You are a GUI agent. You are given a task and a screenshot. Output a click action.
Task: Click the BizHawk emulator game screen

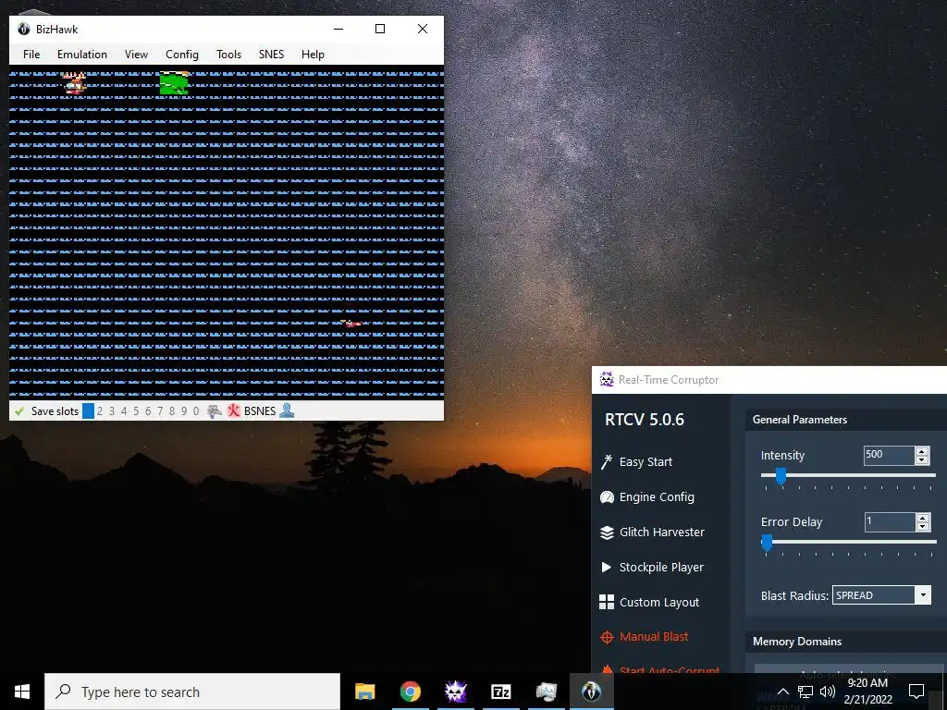point(227,232)
